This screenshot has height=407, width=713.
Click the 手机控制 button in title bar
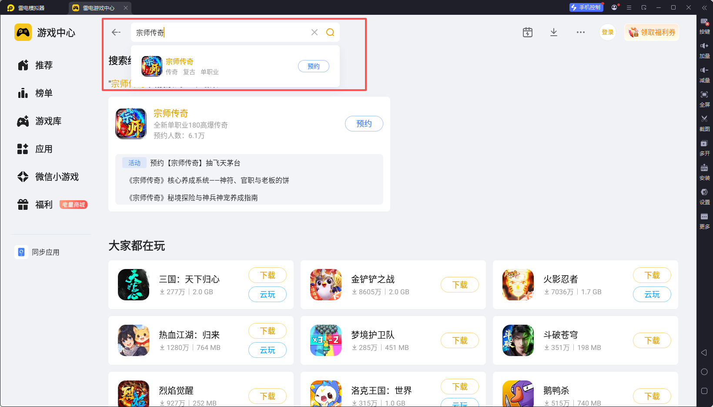pyautogui.click(x=586, y=7)
